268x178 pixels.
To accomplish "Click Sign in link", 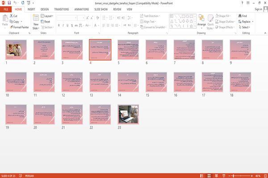I will [258, 9].
